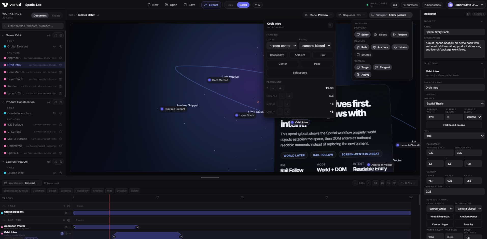Image resolution: width=487 pixels, height=239 pixels.
Task: Click the Camera Attraction value field
Action: coord(454,192)
